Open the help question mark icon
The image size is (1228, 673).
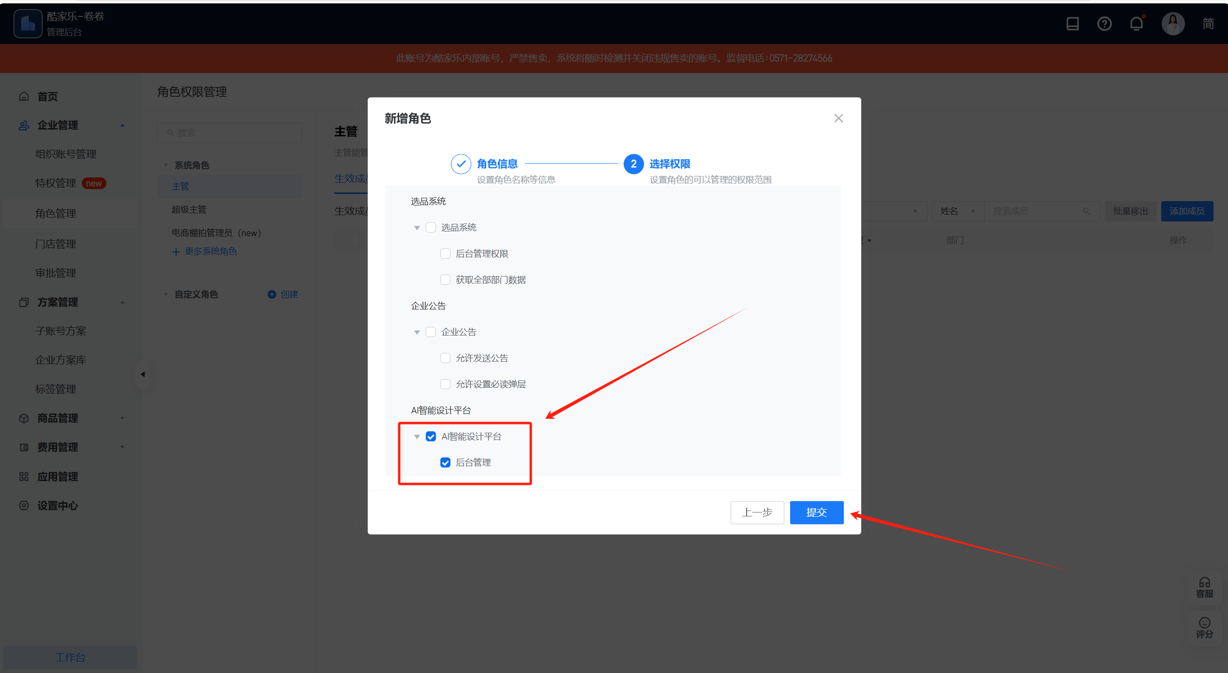1104,24
